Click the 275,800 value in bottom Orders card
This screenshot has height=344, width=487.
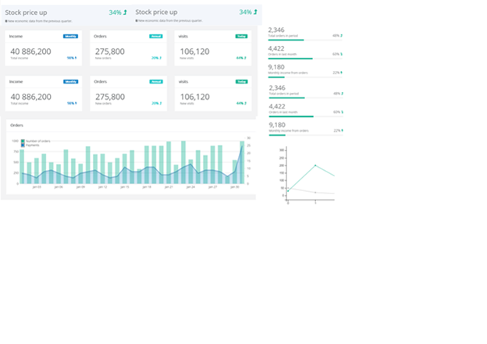click(108, 97)
